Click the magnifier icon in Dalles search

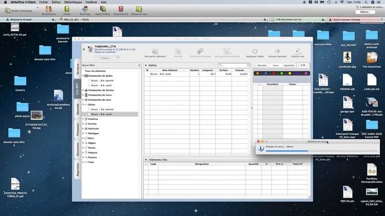click(220, 65)
